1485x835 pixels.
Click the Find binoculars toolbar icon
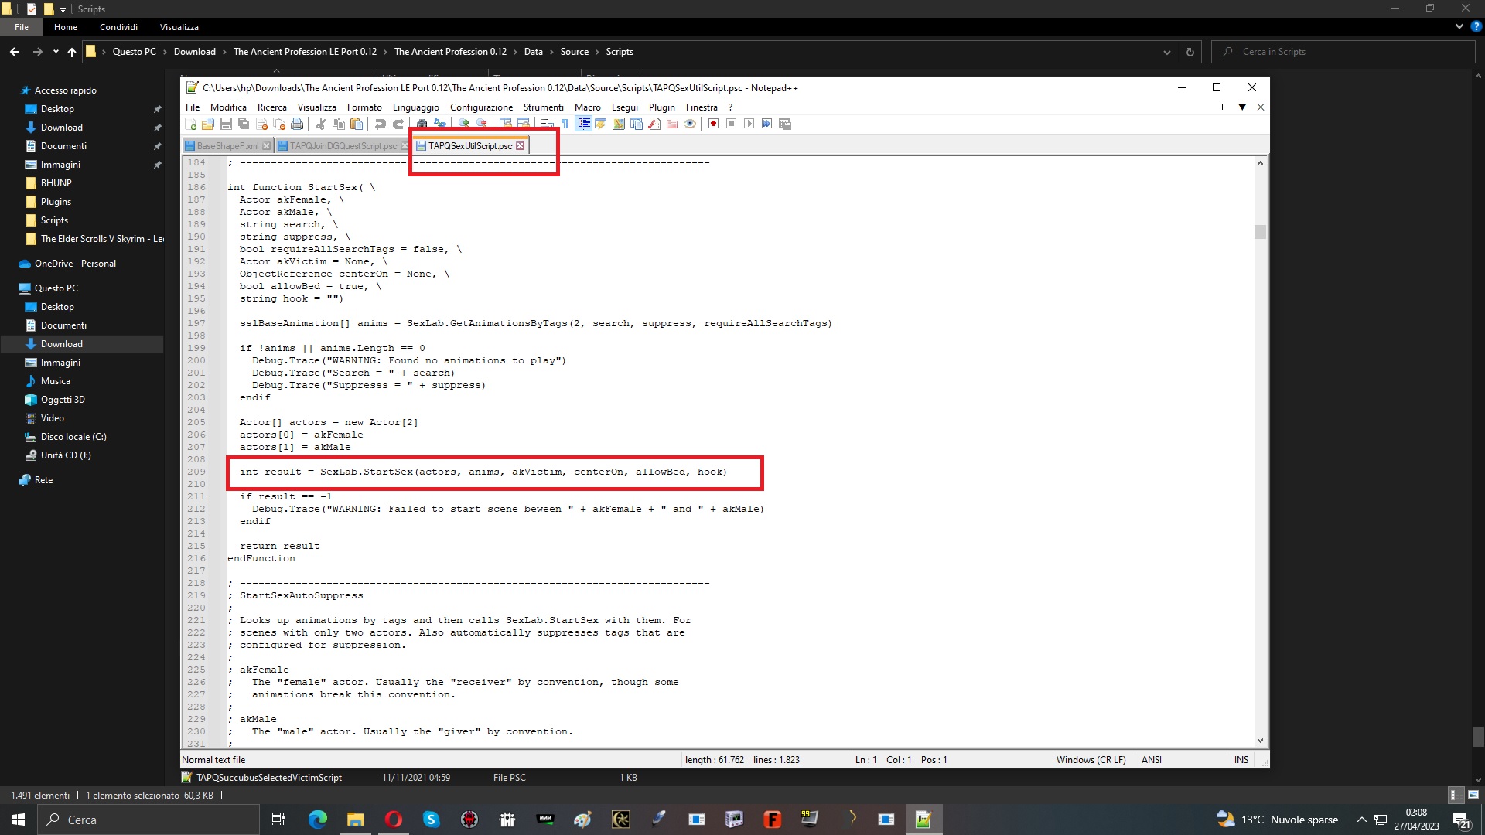[x=422, y=124]
